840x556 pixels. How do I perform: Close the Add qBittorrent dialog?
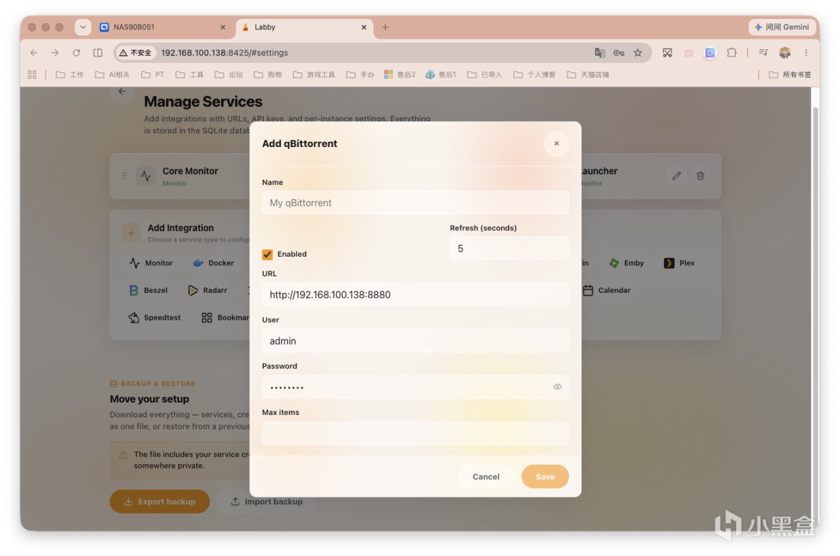pos(556,144)
